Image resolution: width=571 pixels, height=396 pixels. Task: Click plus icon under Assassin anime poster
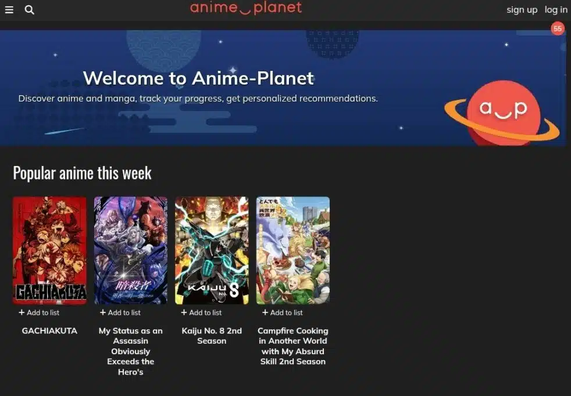(103, 312)
